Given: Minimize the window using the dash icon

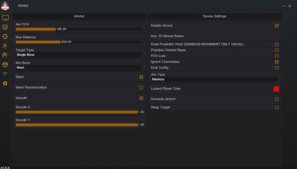Looking at the screenshot, I should coord(284,6).
